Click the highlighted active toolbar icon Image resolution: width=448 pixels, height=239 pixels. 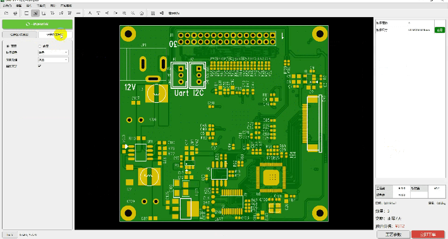coord(35,13)
